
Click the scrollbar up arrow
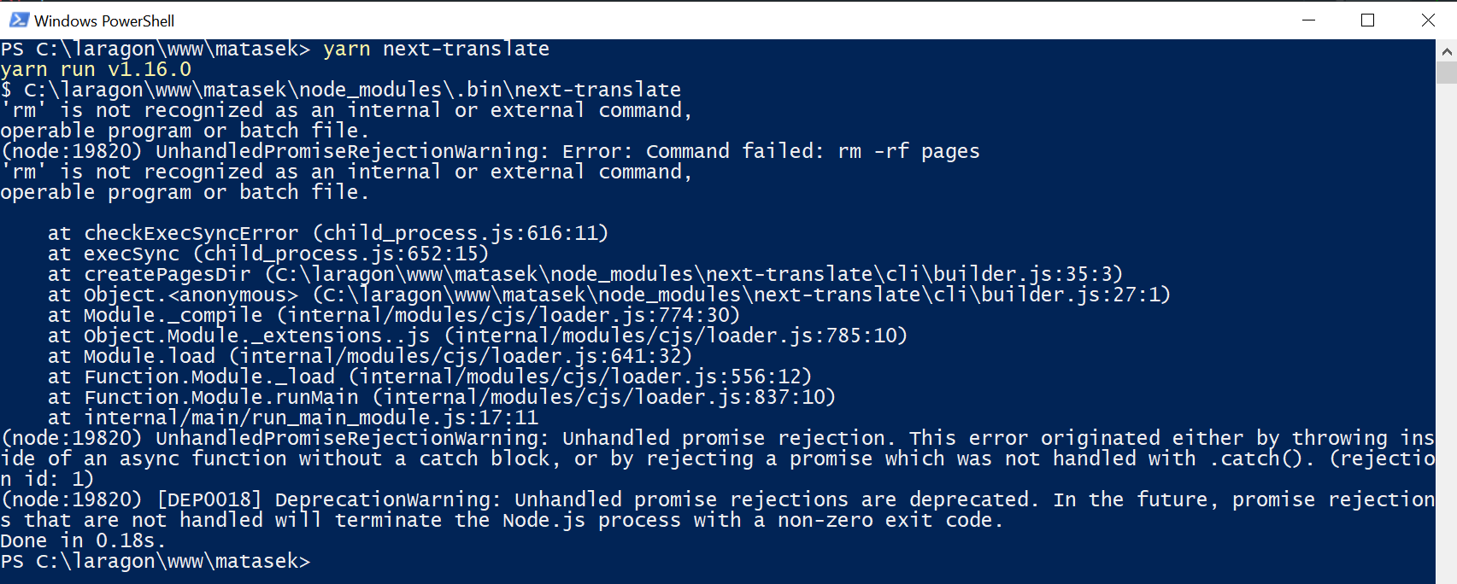[1446, 51]
